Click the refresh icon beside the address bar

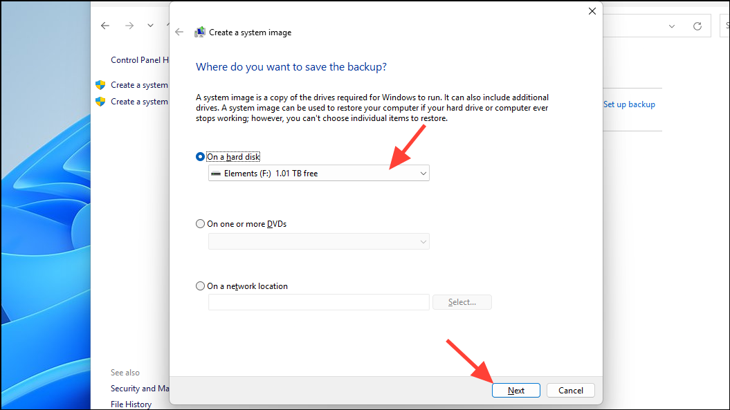(x=697, y=26)
